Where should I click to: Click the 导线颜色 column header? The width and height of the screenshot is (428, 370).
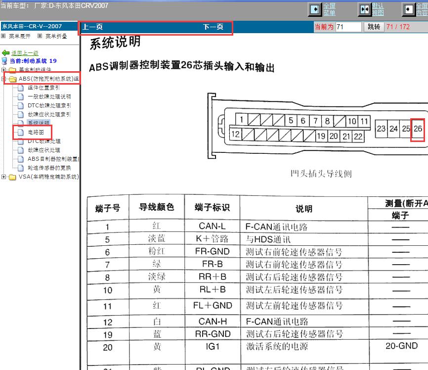click(156, 207)
